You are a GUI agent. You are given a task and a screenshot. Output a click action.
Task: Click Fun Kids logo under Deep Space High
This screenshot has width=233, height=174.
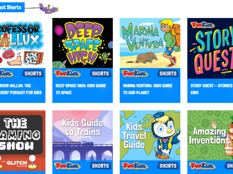pyautogui.click(x=67, y=74)
